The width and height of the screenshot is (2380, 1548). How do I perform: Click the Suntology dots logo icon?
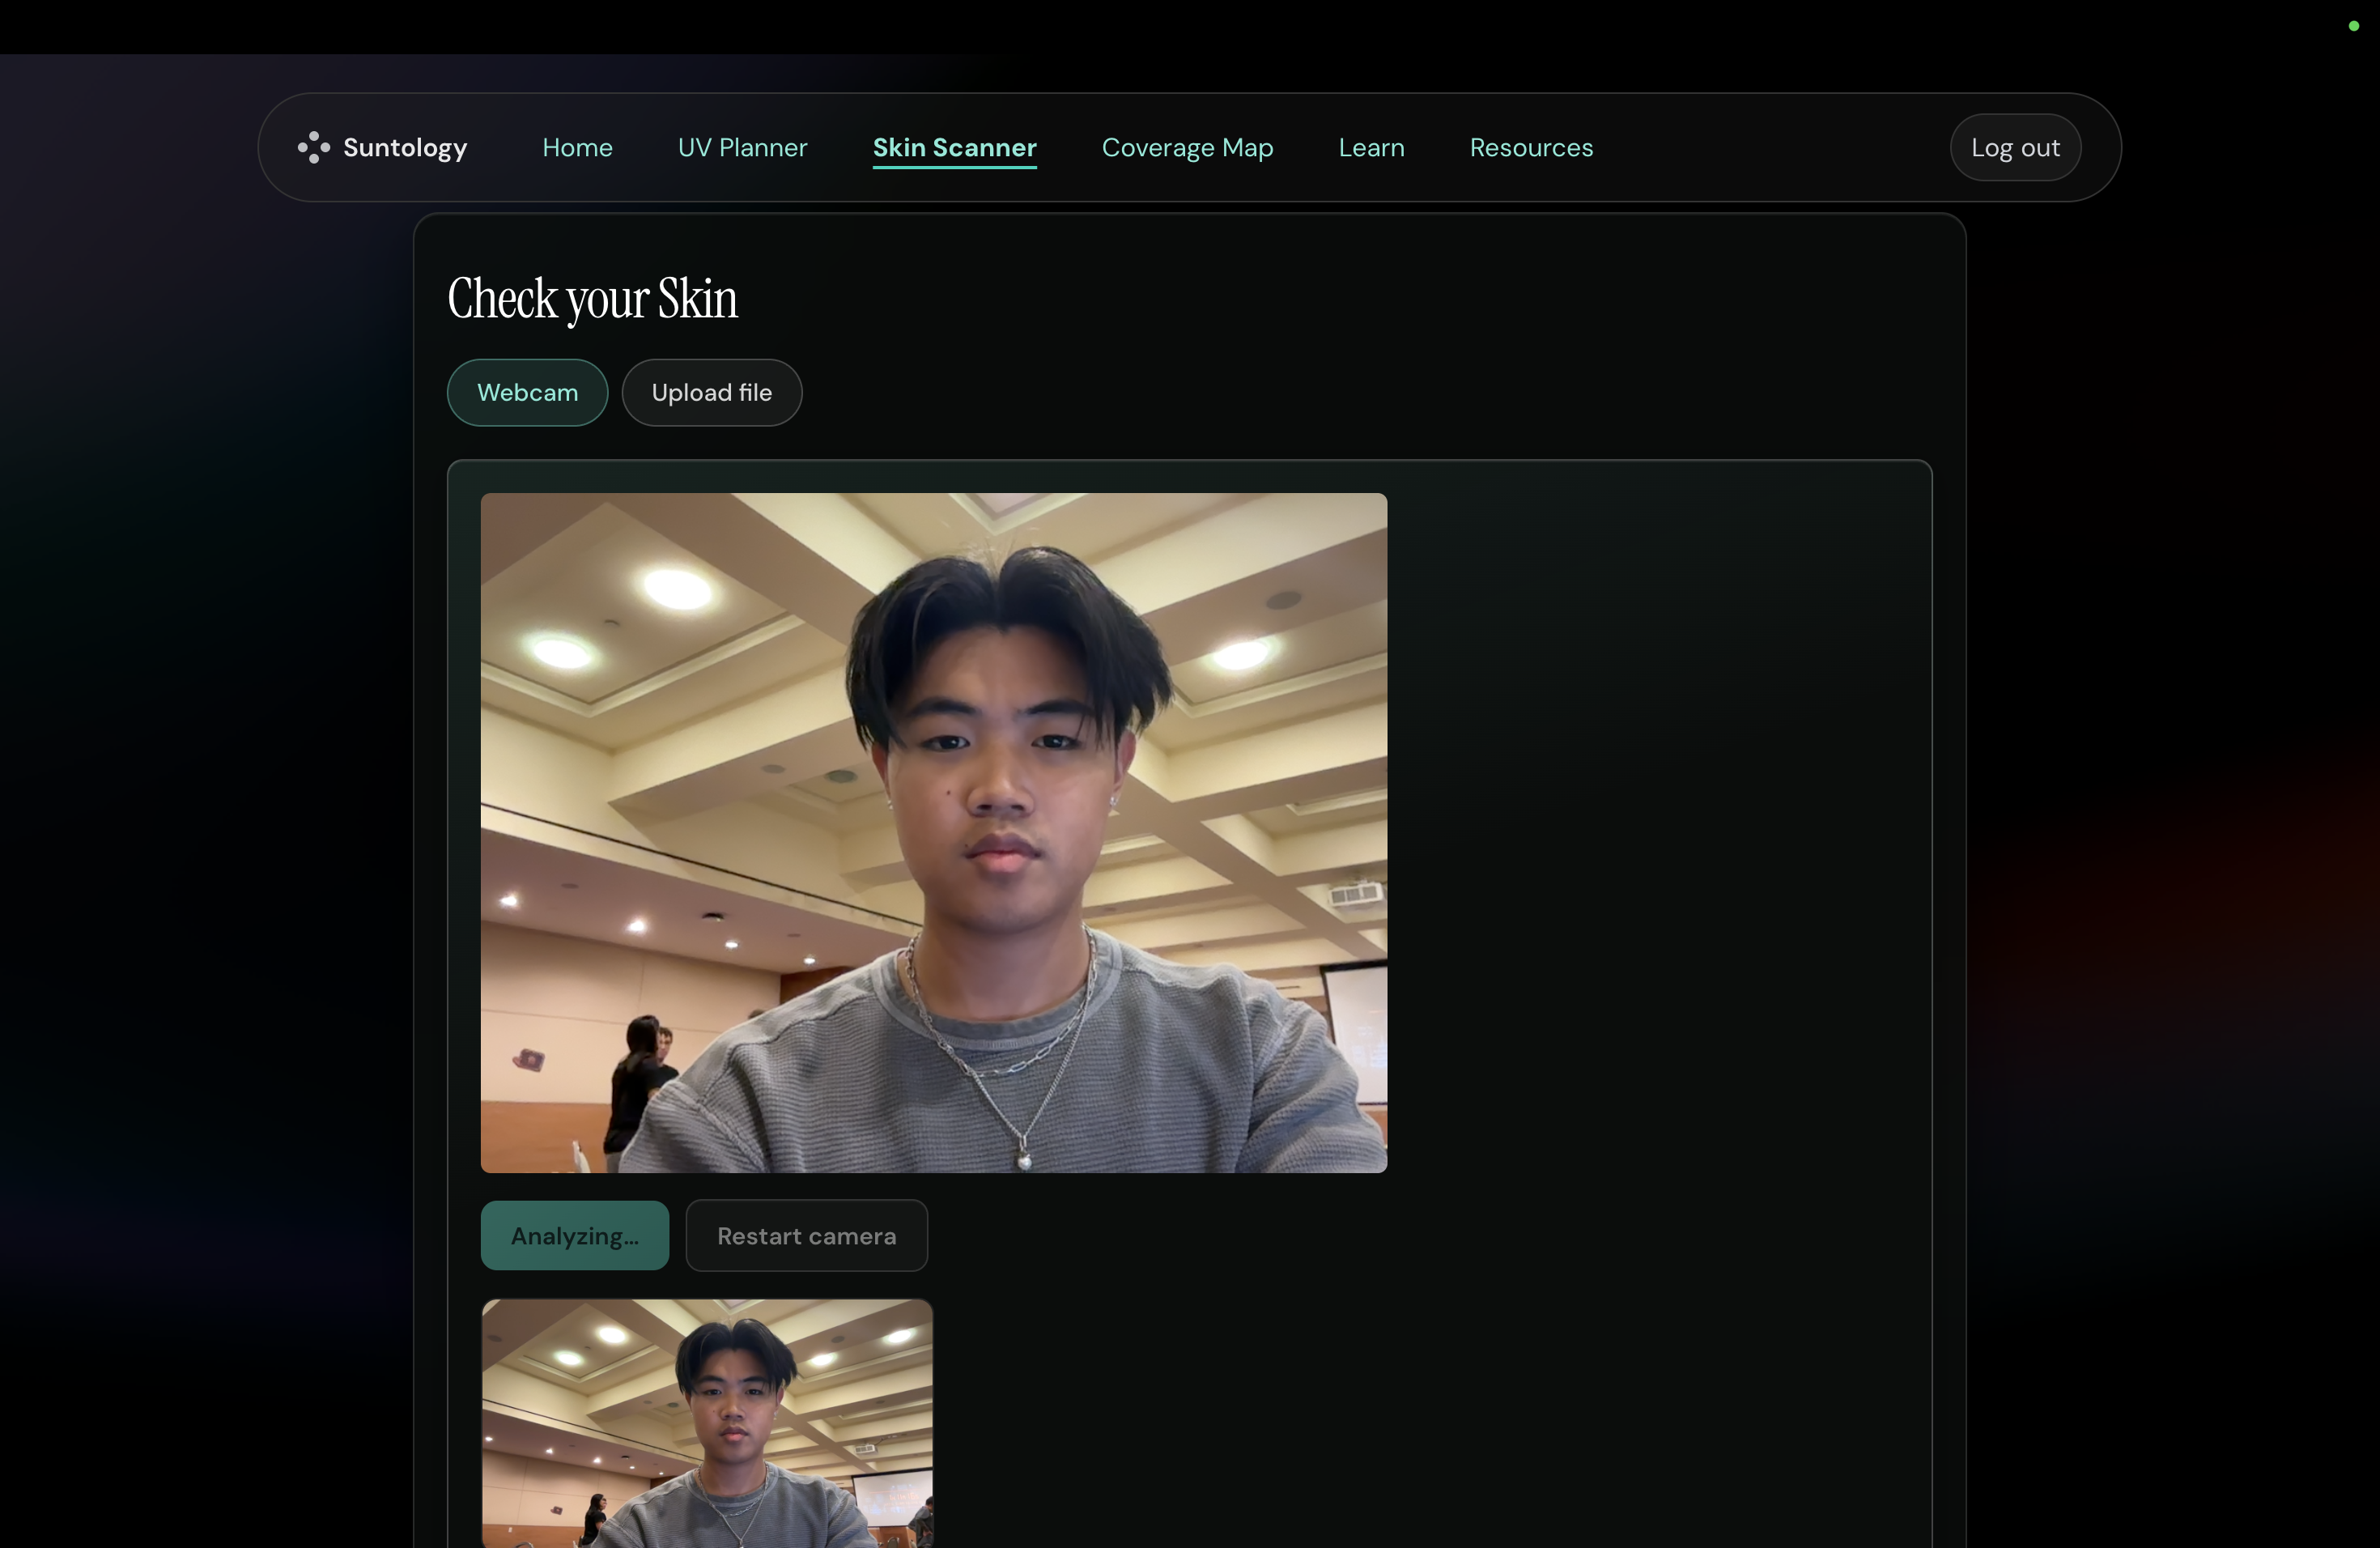pyautogui.click(x=313, y=147)
